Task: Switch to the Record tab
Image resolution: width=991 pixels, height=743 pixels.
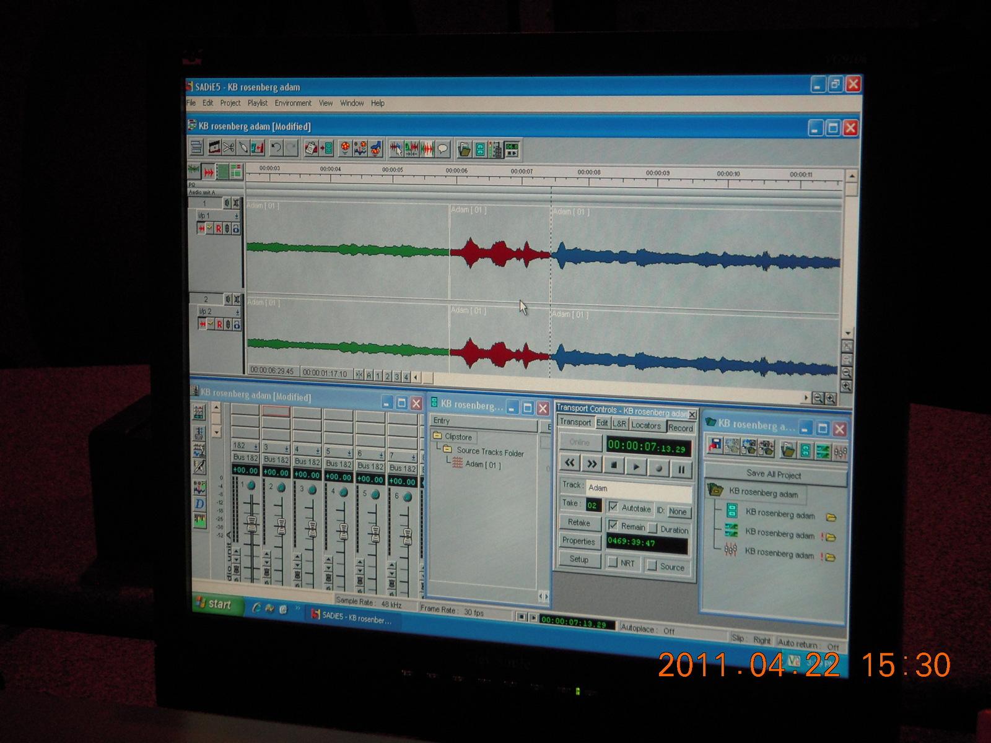Action: (x=681, y=427)
